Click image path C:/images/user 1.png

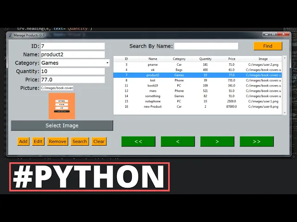click(263, 101)
